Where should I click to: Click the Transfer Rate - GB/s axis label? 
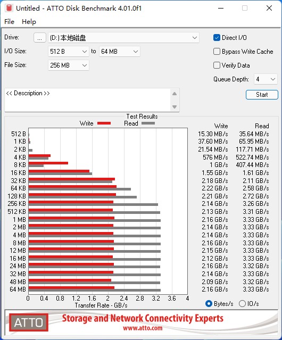[x=101, y=305]
